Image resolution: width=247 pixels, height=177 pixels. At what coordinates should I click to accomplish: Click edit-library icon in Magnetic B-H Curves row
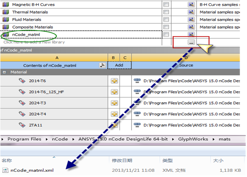[191, 5]
